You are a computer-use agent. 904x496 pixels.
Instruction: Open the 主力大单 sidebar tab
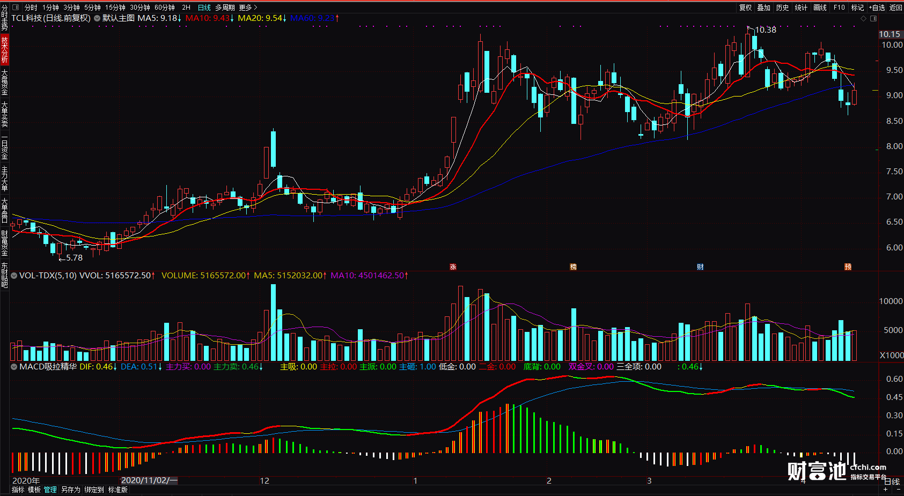pyautogui.click(x=4, y=179)
